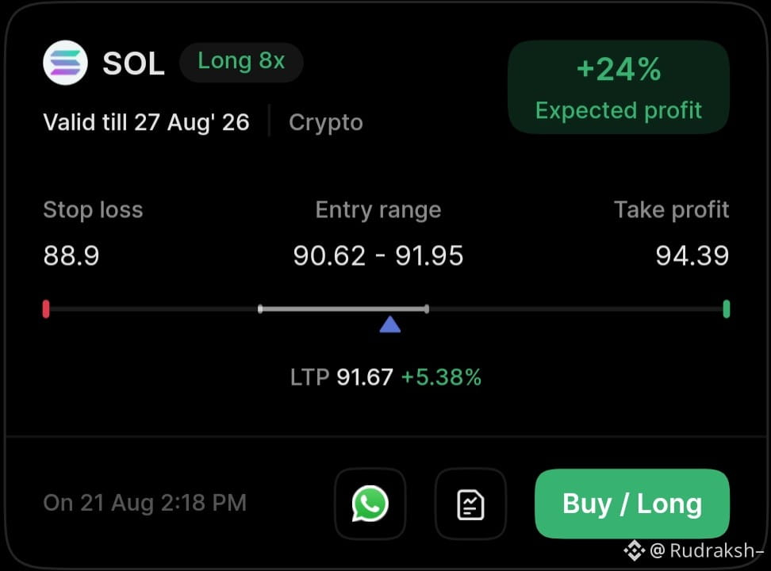Click the Binance logo in watermark

click(x=635, y=550)
